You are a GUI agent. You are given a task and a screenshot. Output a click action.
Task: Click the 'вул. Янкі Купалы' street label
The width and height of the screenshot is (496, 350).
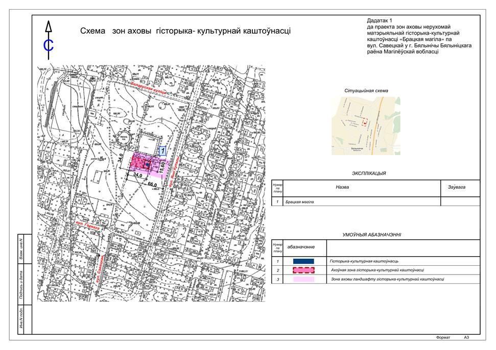[x=174, y=172]
